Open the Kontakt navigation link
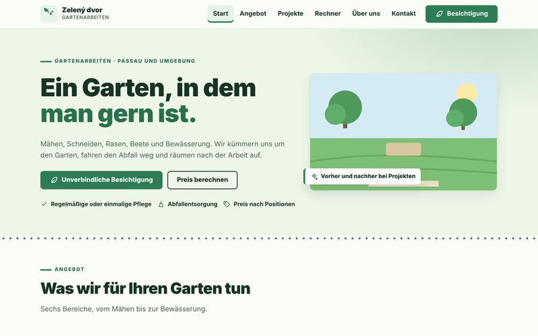The image size is (538, 336). click(x=403, y=13)
